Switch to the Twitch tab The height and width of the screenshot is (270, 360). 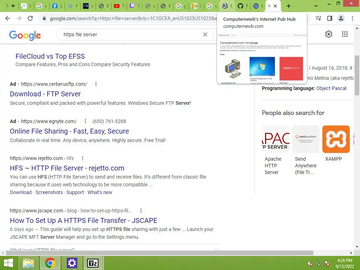click(x=135, y=6)
